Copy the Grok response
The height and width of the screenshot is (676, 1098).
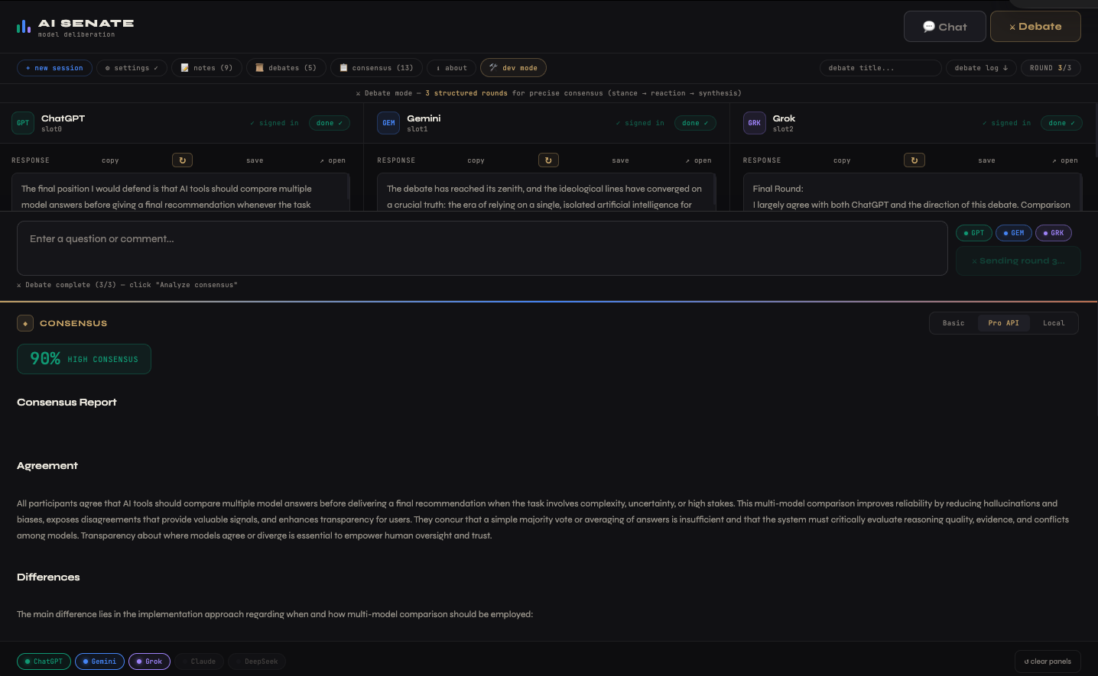tap(842, 160)
